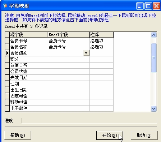Click scrollbar up arrow in field grid
Viewport: 161px width, 142px height.
pos(153,35)
